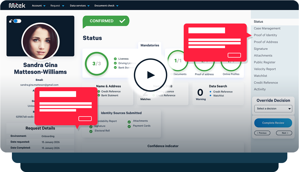The image size is (299, 172).
Task: Click the Proof of address ring label
Action: click(204, 74)
